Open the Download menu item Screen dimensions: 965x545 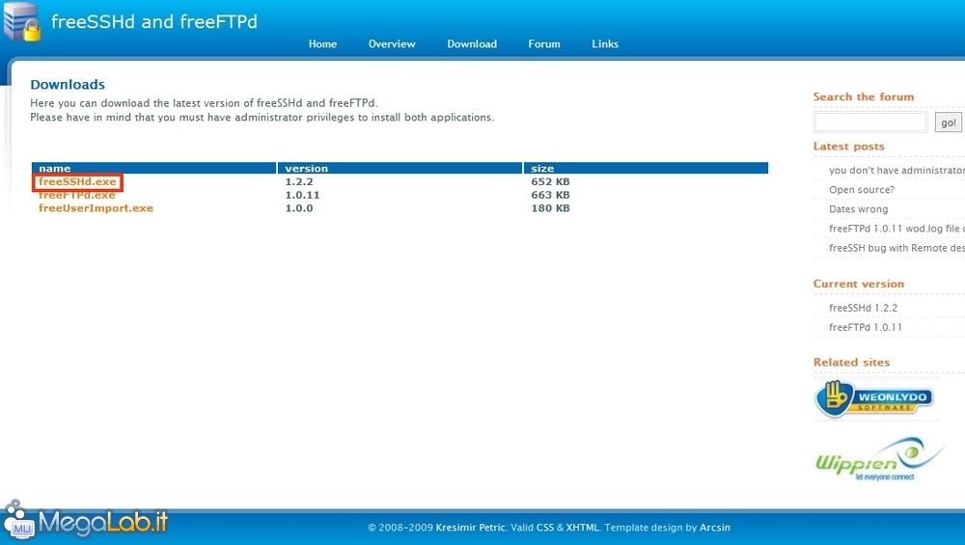coord(472,43)
